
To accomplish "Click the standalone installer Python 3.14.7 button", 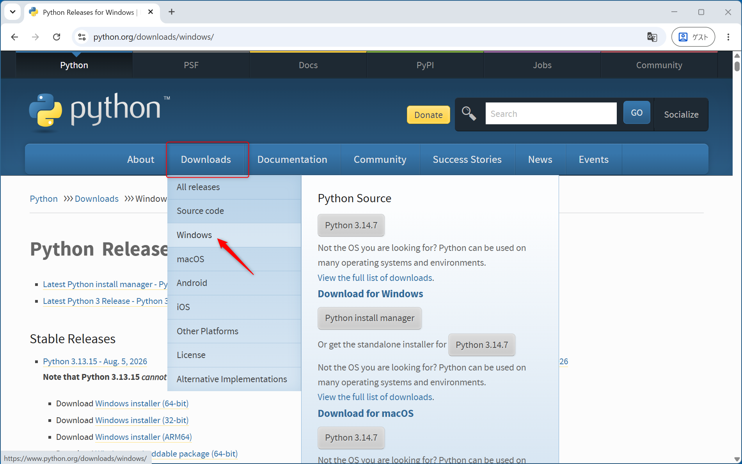I will (x=482, y=345).
